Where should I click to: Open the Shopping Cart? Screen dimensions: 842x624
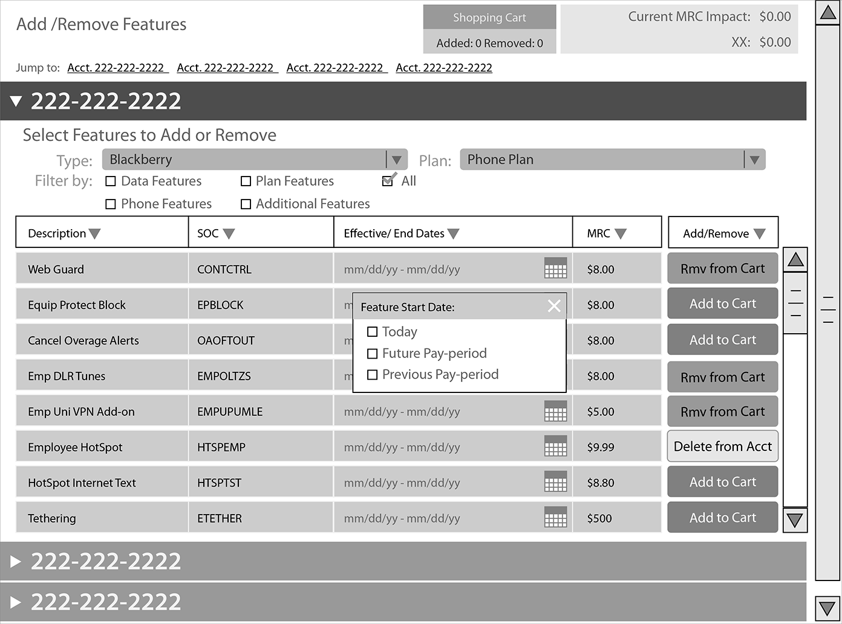click(489, 18)
